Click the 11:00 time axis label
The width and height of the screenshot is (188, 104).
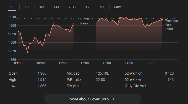point(63,63)
